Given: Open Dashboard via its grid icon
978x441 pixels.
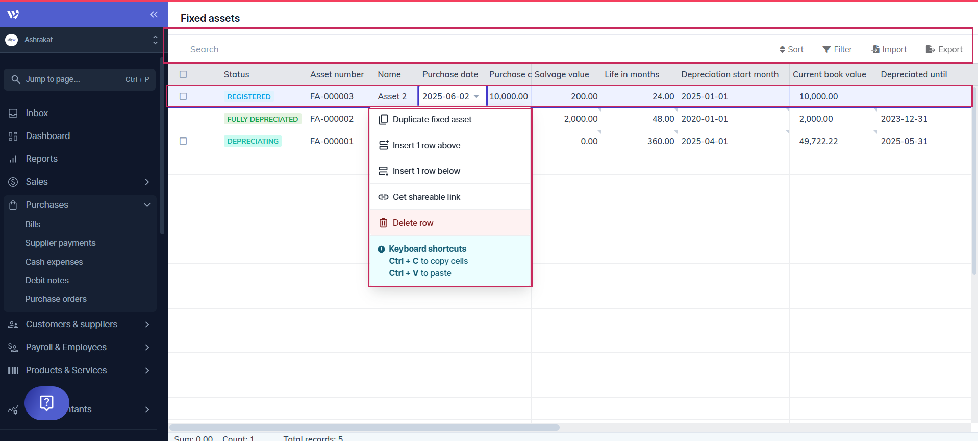Looking at the screenshot, I should pos(13,136).
